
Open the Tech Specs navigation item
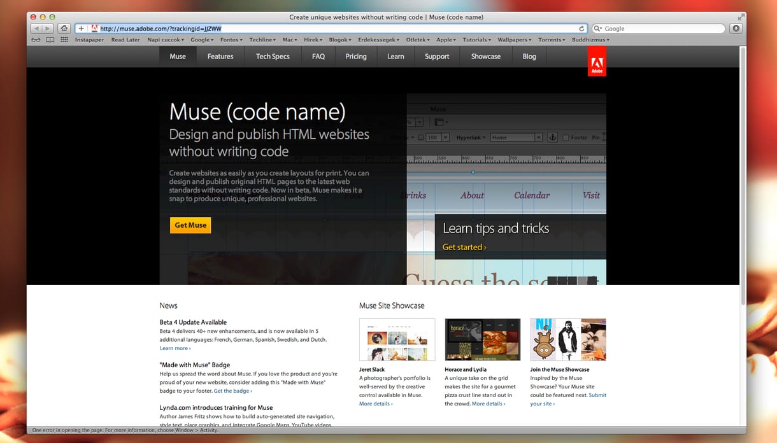(273, 56)
